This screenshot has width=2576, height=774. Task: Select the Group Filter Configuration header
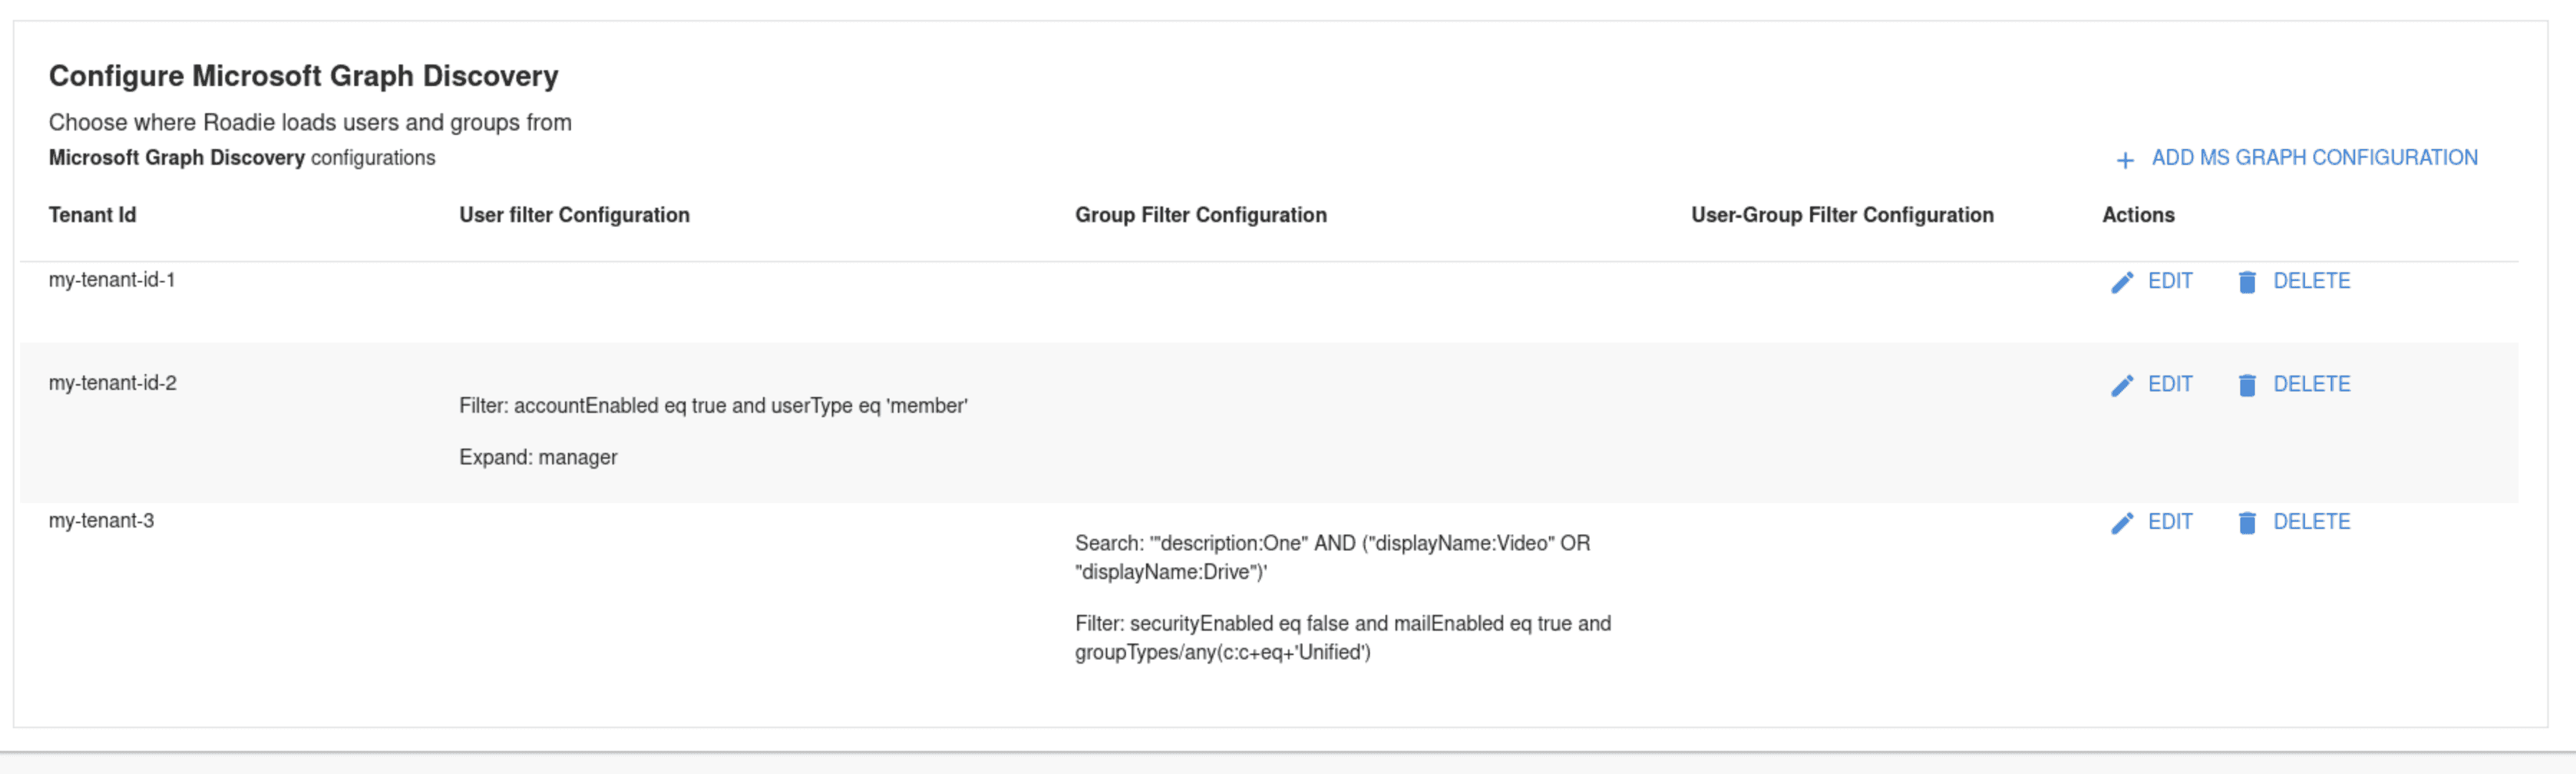tap(1200, 215)
